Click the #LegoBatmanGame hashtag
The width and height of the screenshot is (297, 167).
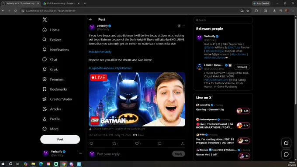click(x=101, y=68)
